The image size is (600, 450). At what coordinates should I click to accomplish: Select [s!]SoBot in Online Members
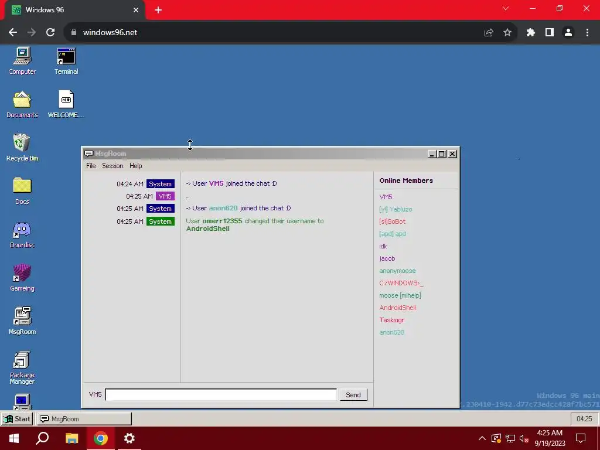392,221
